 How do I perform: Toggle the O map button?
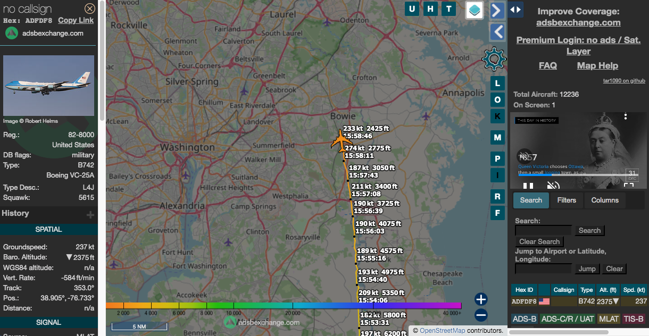click(497, 100)
